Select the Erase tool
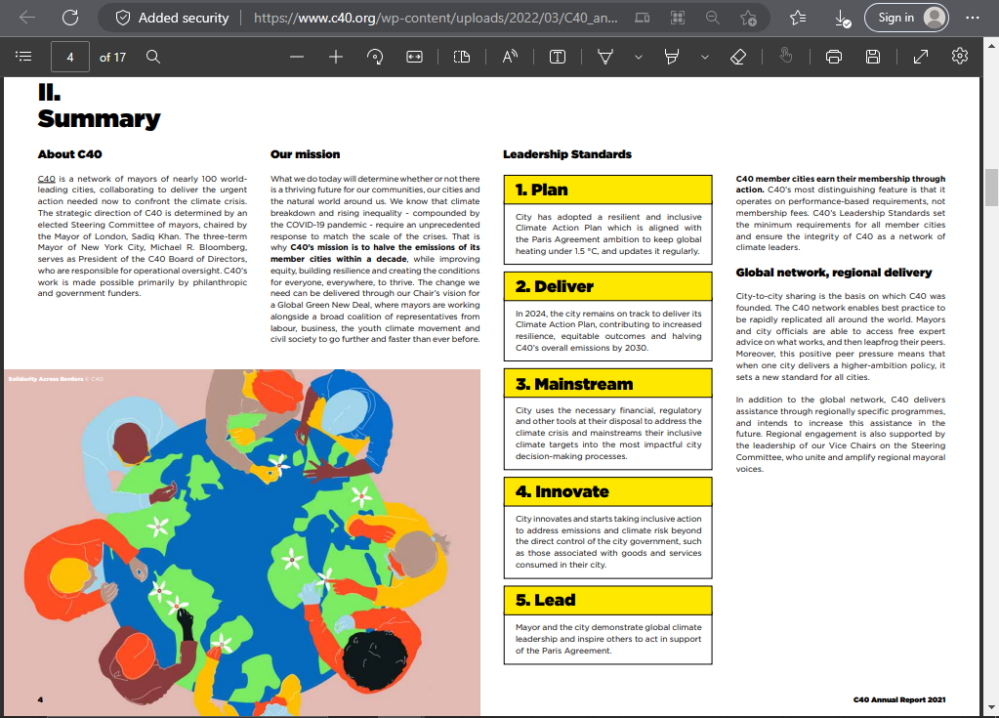The height and width of the screenshot is (718, 999). 738,57
